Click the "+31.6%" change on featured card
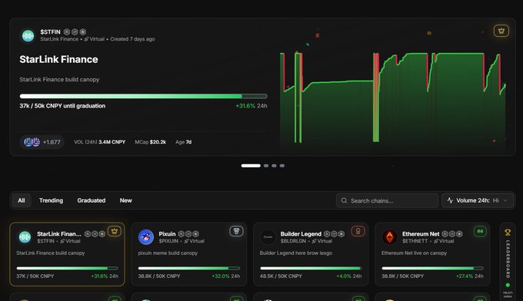The height and width of the screenshot is (301, 523). tap(245, 106)
